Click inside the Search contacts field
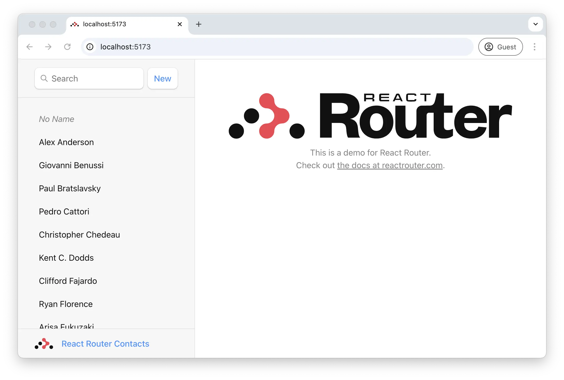 (x=89, y=78)
